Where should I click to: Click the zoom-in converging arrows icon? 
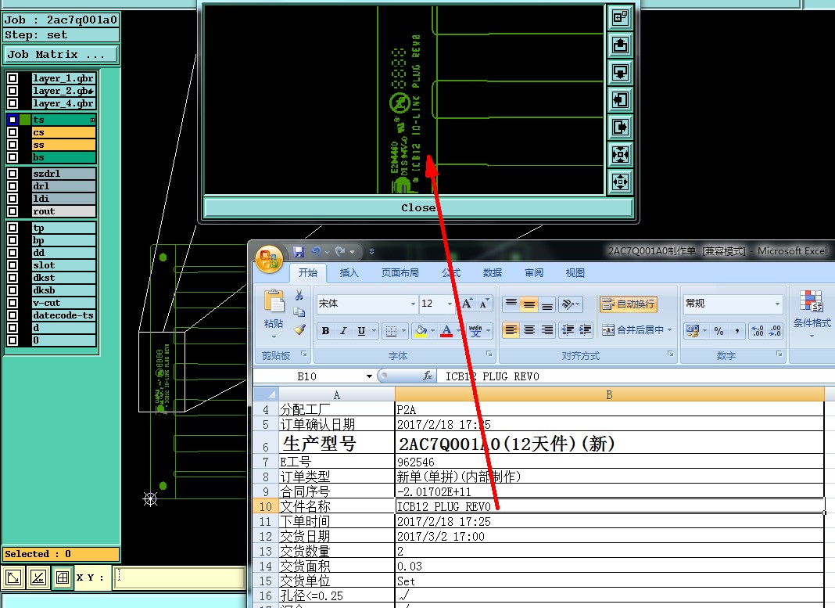click(x=620, y=154)
